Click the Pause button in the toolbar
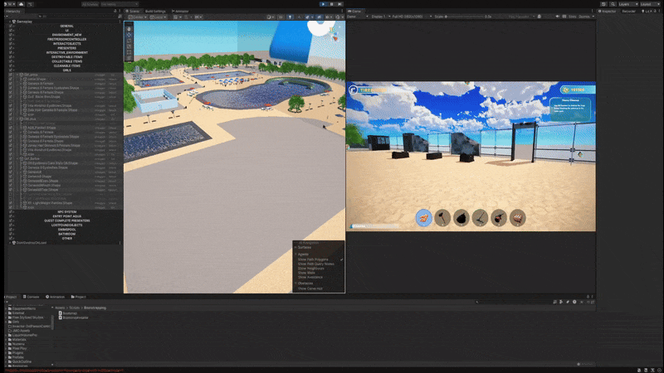The width and height of the screenshot is (664, 373). pos(331,4)
